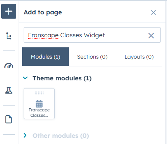167x144 pixels.
Task: Switch to the Sections (0) tab
Action: tap(92, 57)
